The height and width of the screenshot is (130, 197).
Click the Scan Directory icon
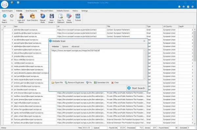click(32, 16)
